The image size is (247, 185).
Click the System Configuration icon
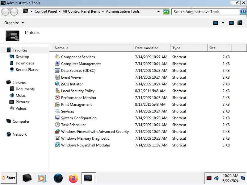(x=57, y=118)
